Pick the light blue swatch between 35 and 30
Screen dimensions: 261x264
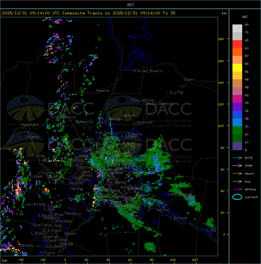[237, 123]
